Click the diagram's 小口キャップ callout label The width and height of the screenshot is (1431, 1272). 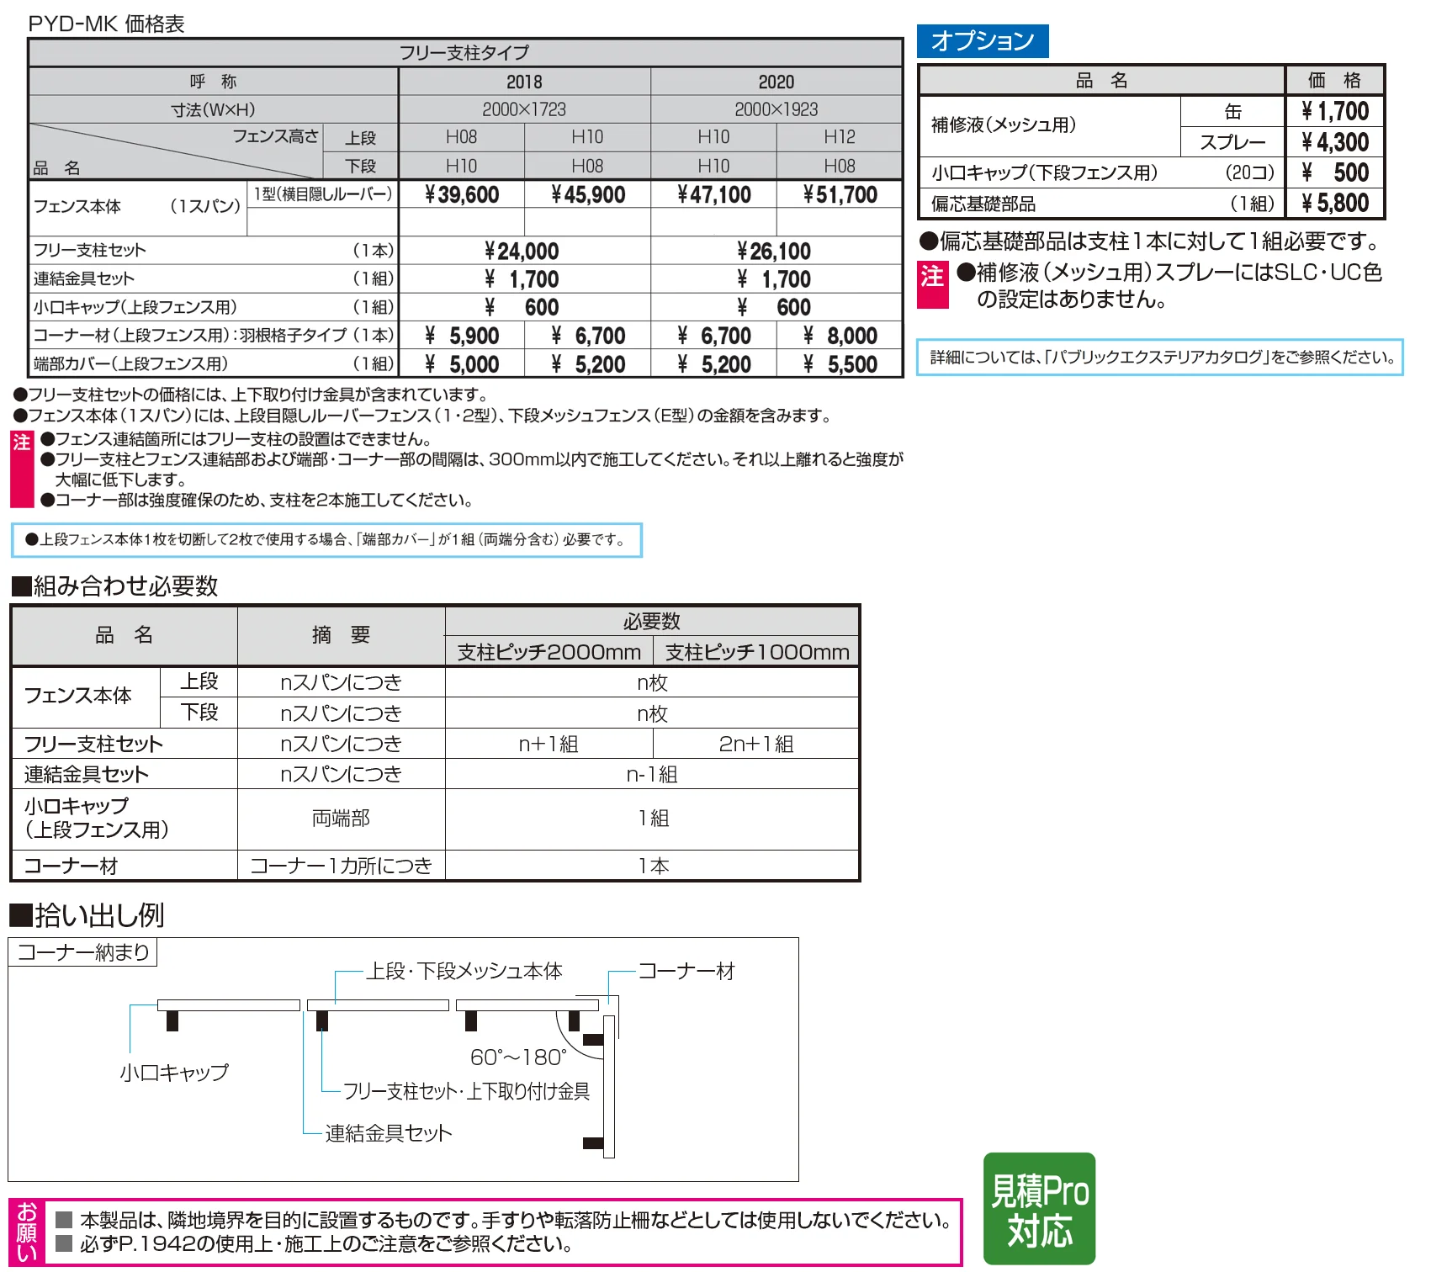click(174, 1073)
